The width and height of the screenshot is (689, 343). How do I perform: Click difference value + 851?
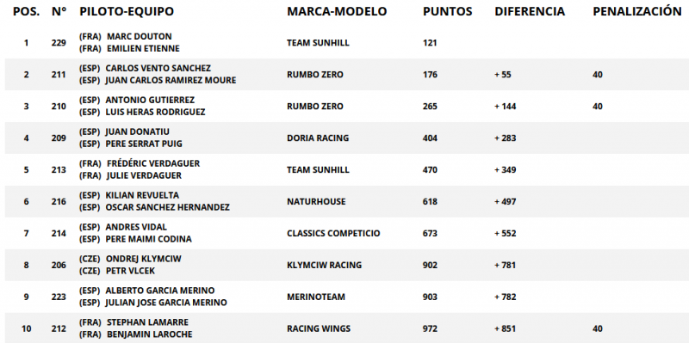pyautogui.click(x=505, y=328)
